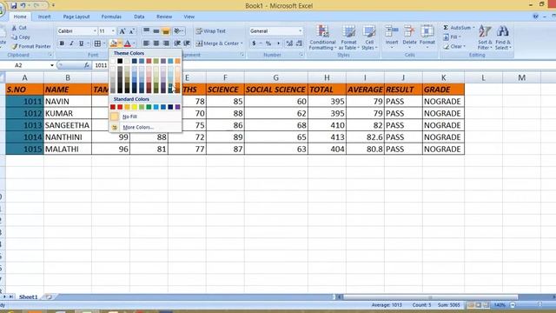556x313 pixels.
Task: Toggle bold formatting button
Action: 62,43
